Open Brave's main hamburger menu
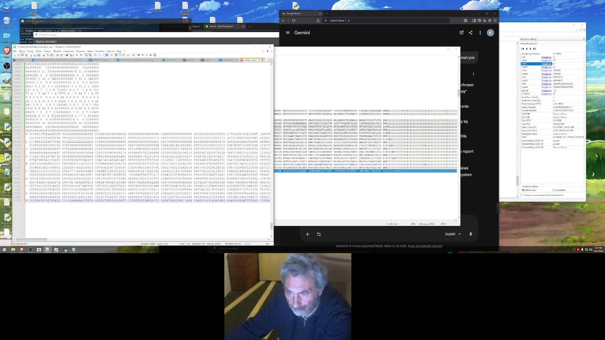Image resolution: width=605 pixels, height=340 pixels. (495, 21)
